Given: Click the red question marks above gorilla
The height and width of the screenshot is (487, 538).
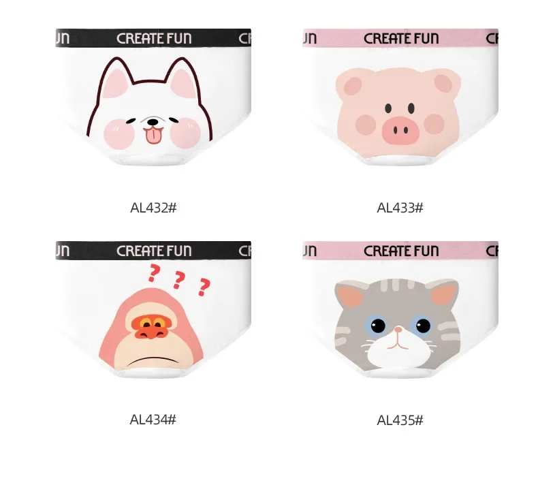Looking at the screenshot, I should click(x=179, y=280).
